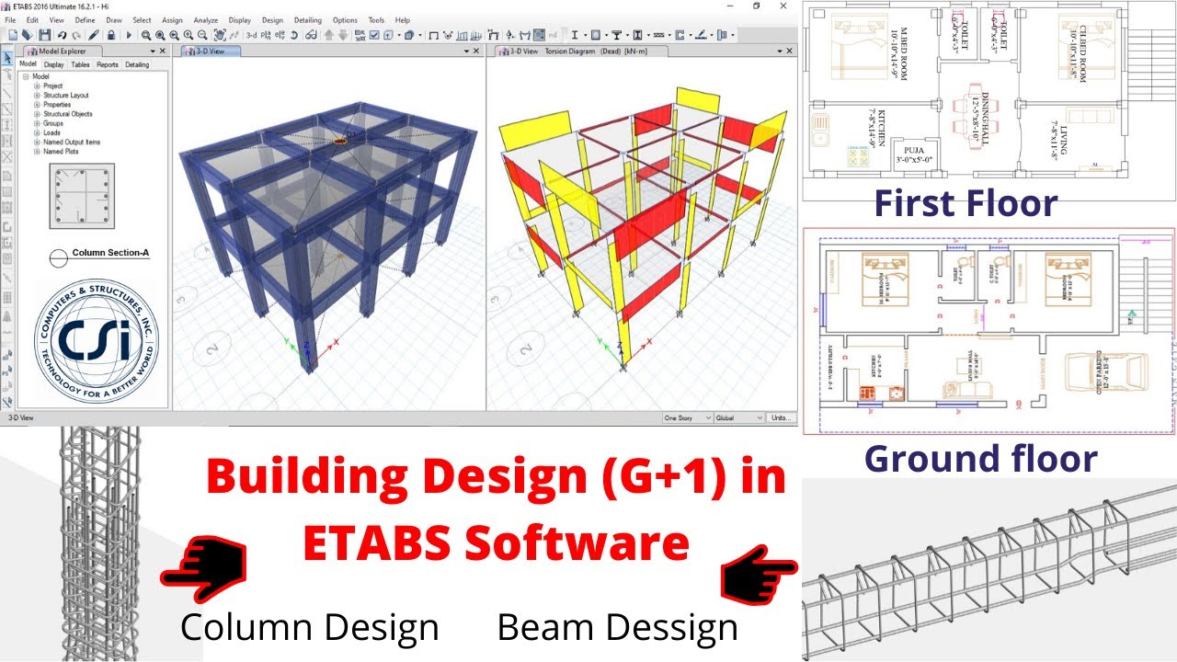Restore full view zoom icon
Viewport: 1177px width, 662px height.
160,35
